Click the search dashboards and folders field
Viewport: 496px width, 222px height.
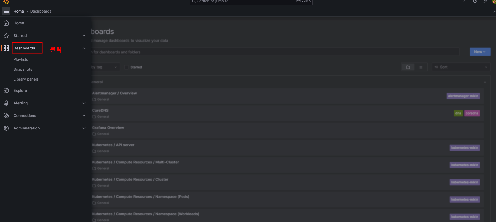coord(275,52)
